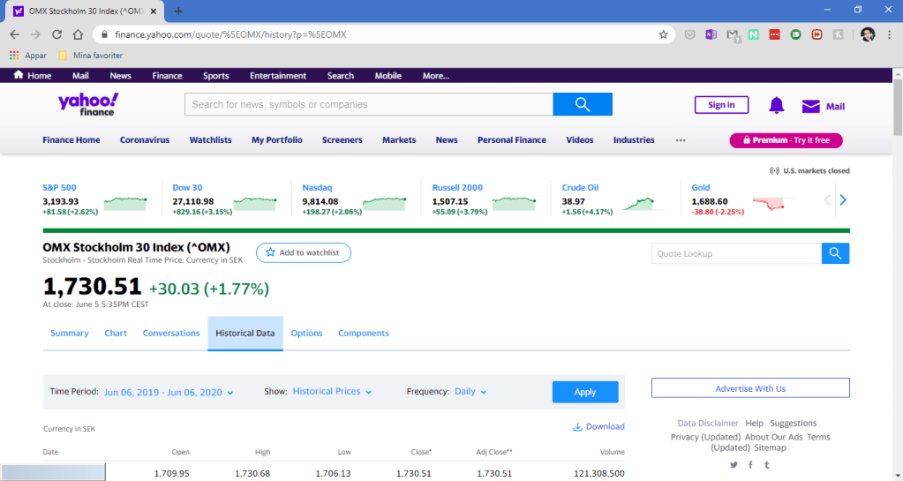Open the three-dots more navigation menu
The height and width of the screenshot is (481, 903).
coord(680,140)
